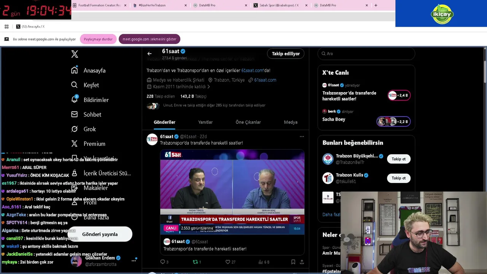Like the post with heart icon
This screenshot has width=487, height=274.
(x=228, y=262)
